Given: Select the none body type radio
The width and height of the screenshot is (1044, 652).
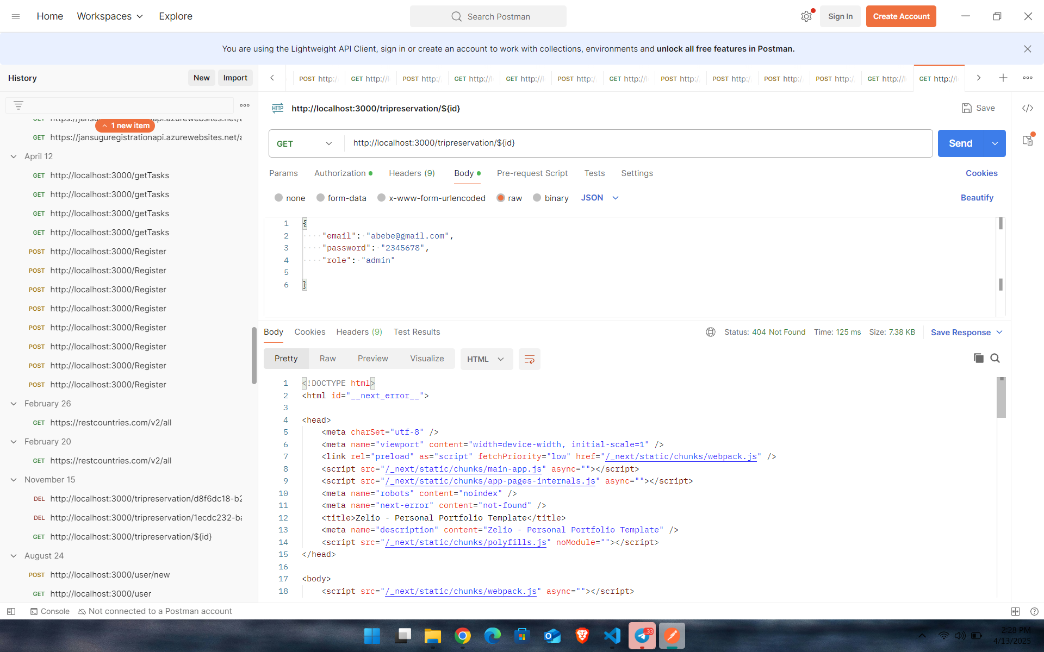Looking at the screenshot, I should pos(279,198).
